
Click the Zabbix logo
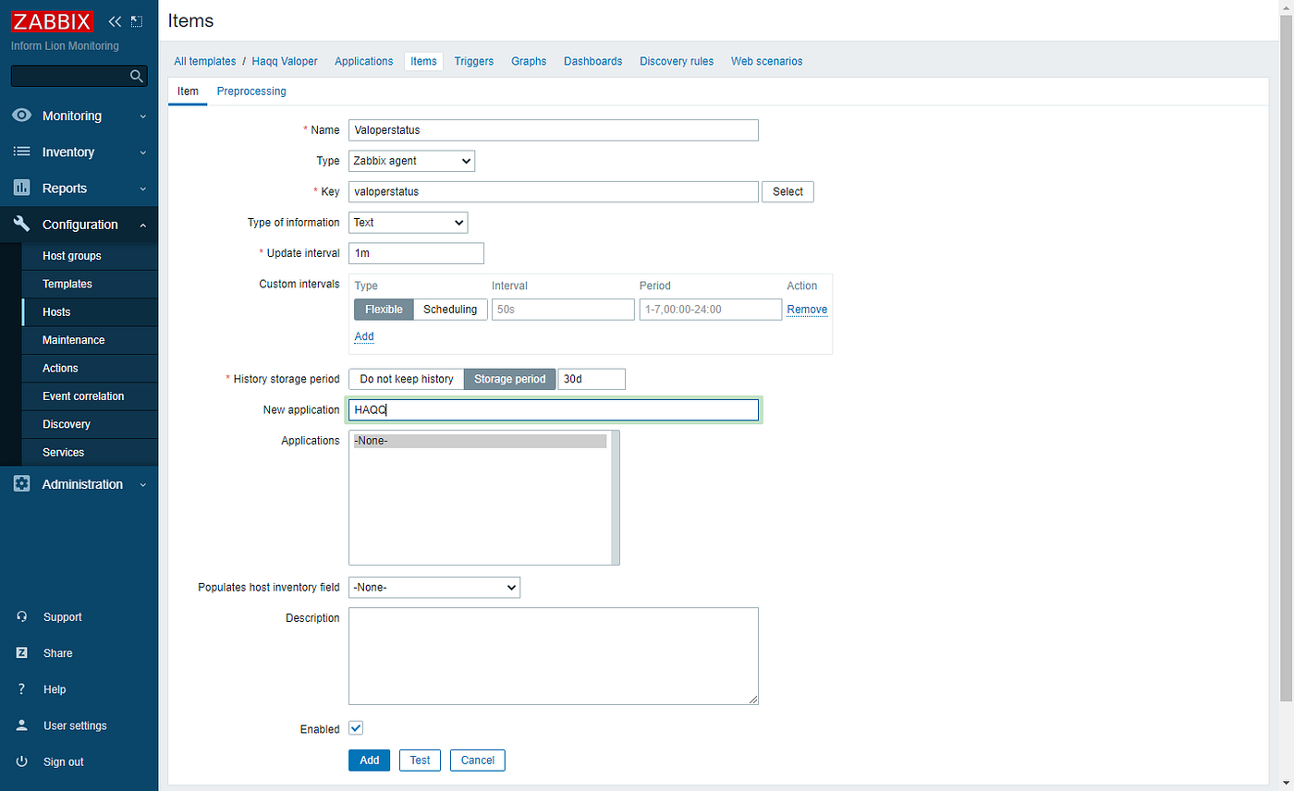53,21
